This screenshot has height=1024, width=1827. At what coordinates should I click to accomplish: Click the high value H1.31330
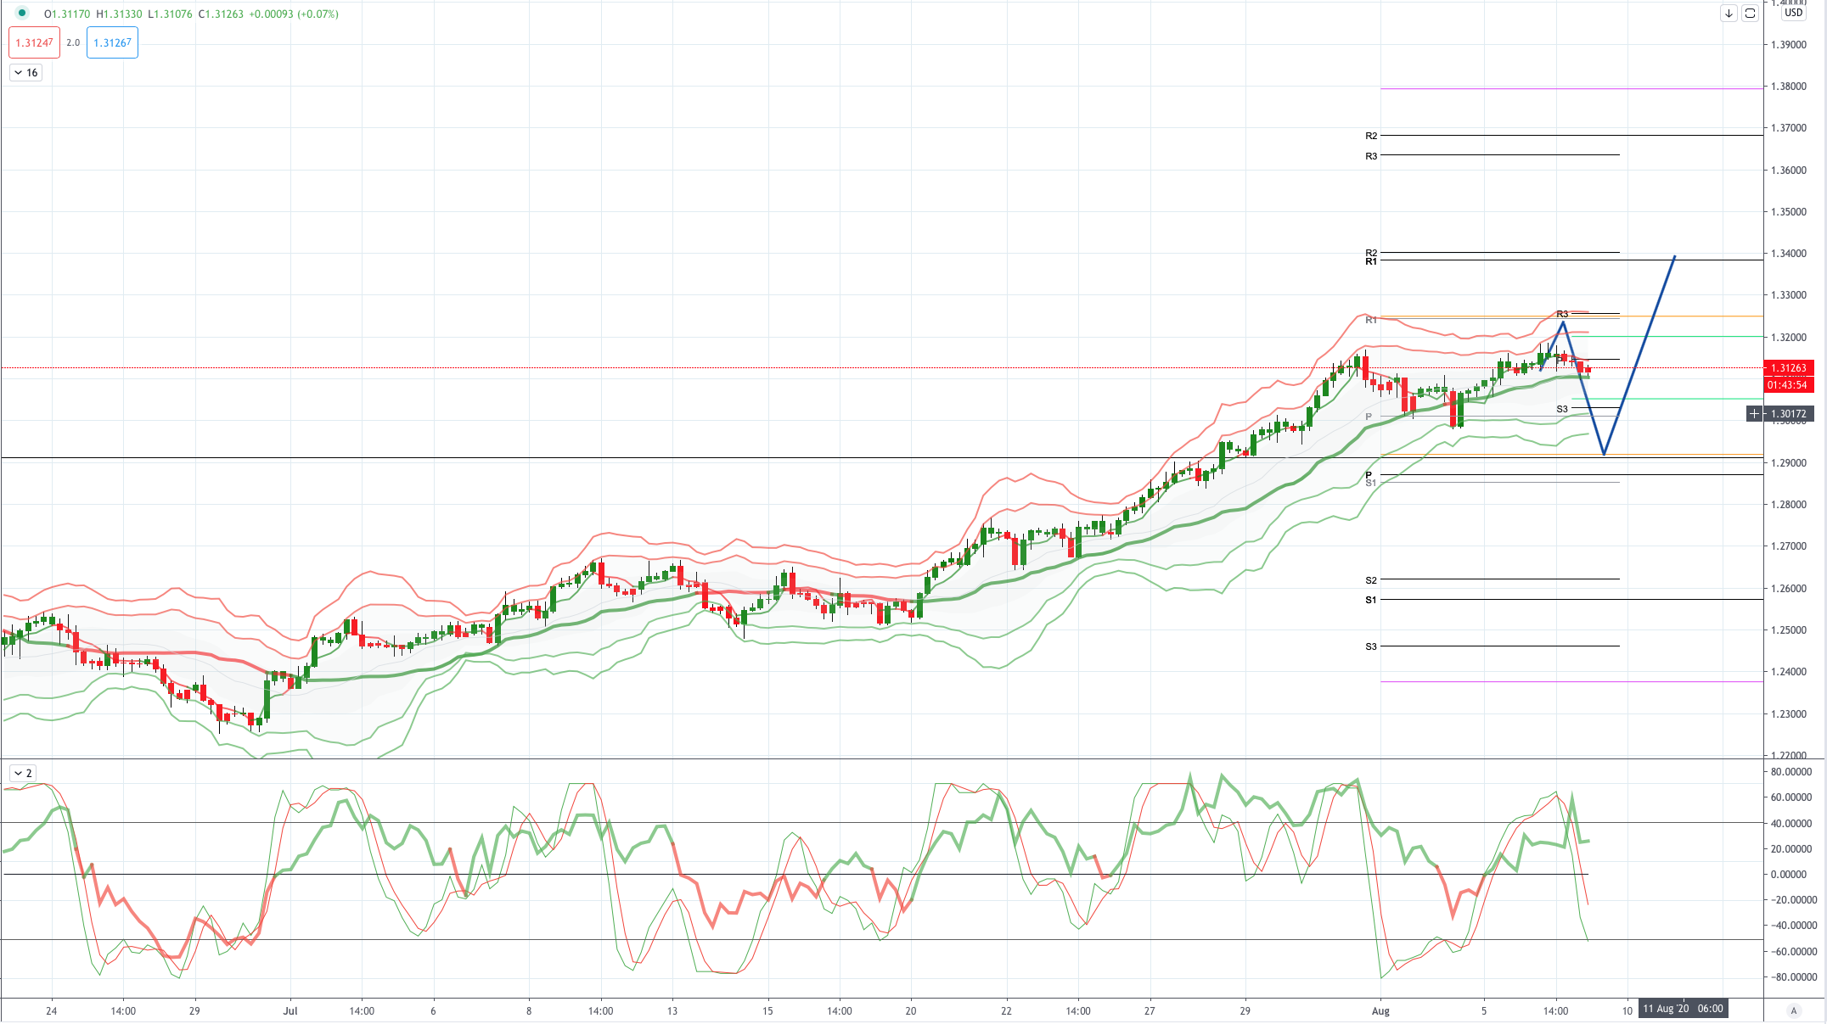(119, 14)
